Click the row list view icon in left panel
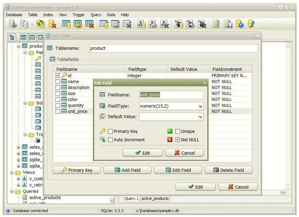The image size is (299, 217). coord(32,38)
